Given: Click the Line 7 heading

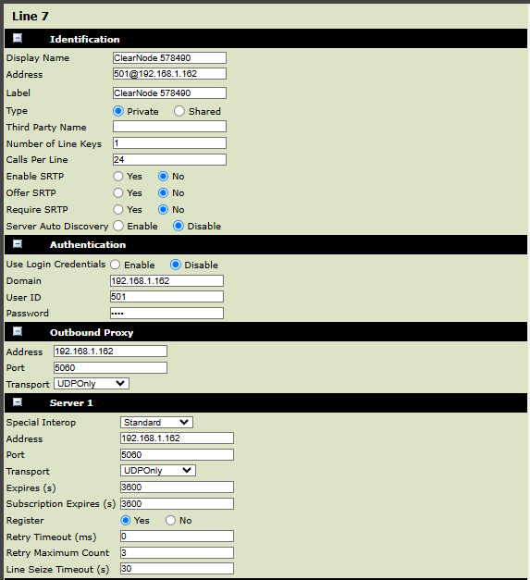Looking at the screenshot, I should coord(30,17).
